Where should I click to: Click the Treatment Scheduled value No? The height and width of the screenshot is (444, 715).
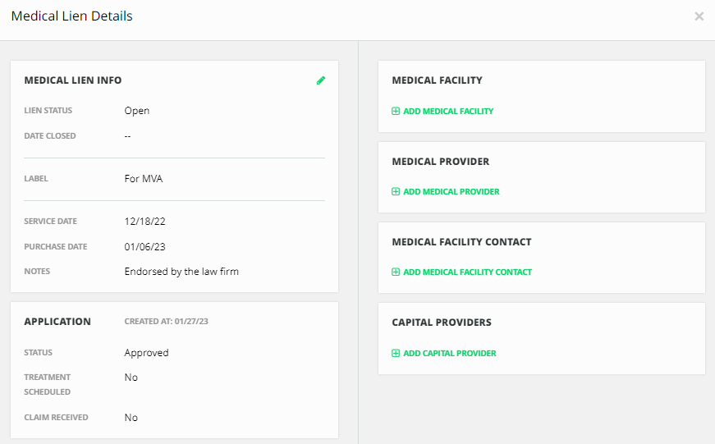click(x=131, y=378)
